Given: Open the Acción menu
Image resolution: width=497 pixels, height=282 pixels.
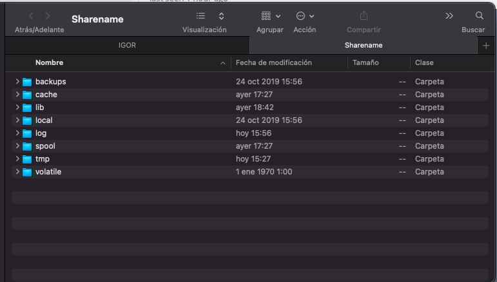Looking at the screenshot, I should tap(304, 15).
